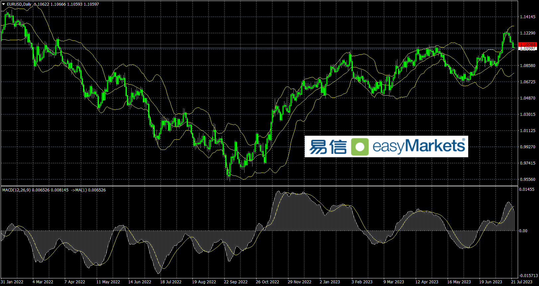Viewport: 539px width, 286px height.
Task: Click the 1.12290 price axis label
Action: [x=528, y=33]
